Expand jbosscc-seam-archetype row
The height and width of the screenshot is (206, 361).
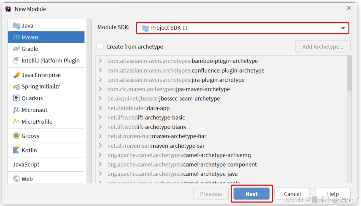pos(100,98)
